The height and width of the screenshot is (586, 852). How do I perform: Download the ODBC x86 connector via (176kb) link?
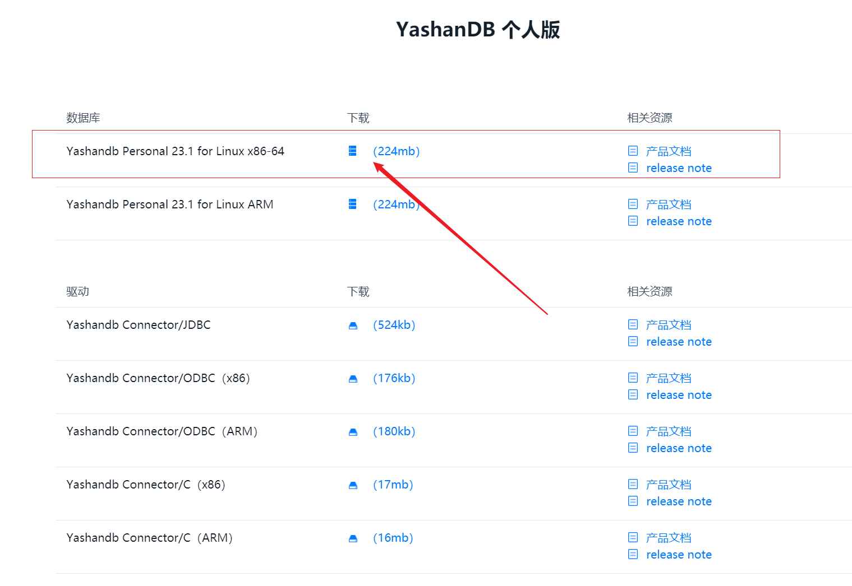click(x=394, y=378)
